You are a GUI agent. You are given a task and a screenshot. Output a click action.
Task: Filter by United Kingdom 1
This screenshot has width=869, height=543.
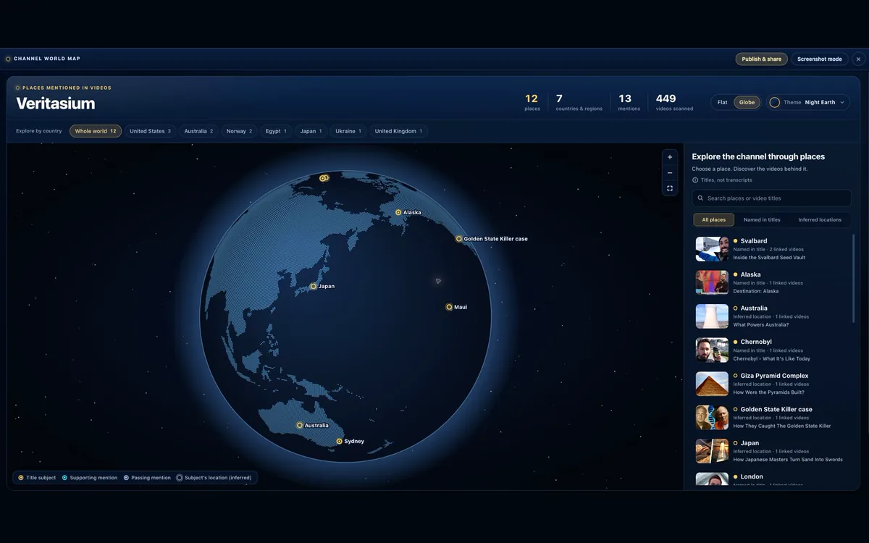tap(398, 131)
